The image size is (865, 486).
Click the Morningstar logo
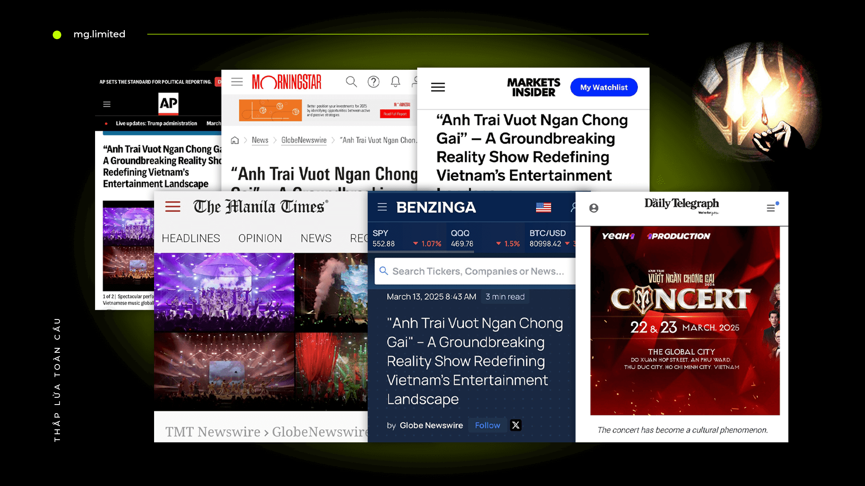click(287, 82)
